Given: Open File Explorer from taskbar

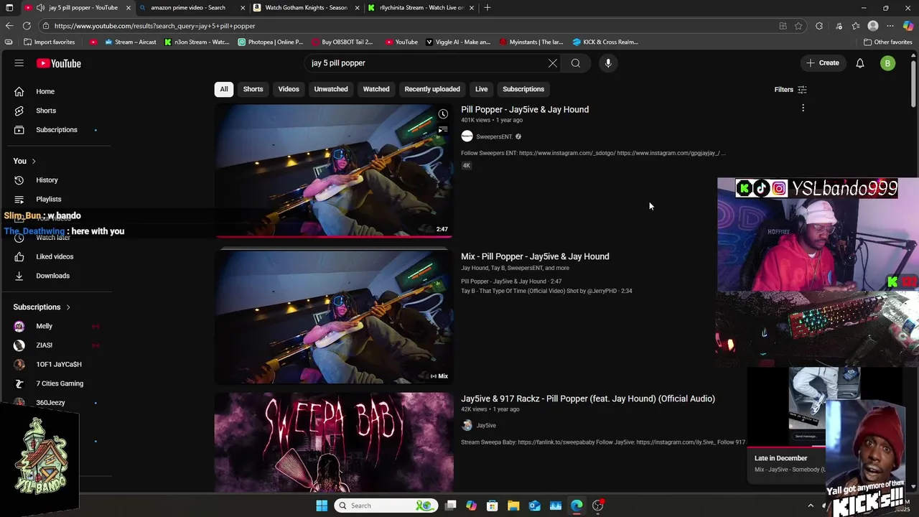Looking at the screenshot, I should tap(513, 506).
